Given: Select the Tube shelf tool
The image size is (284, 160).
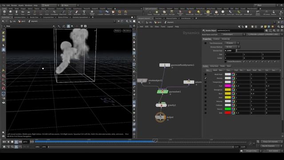Looking at the screenshot, I should pos(16,12).
